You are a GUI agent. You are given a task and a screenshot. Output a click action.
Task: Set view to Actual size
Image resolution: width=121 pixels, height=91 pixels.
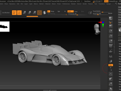pos(111,36)
